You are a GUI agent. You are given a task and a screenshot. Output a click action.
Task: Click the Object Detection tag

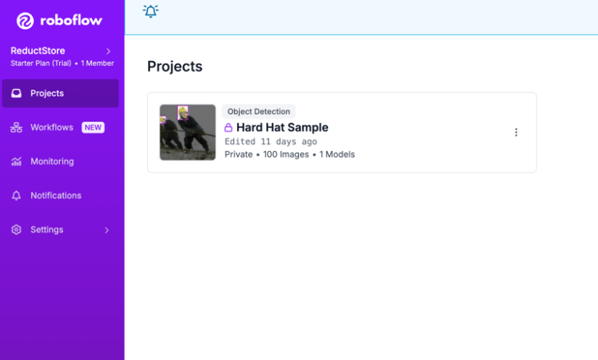258,112
